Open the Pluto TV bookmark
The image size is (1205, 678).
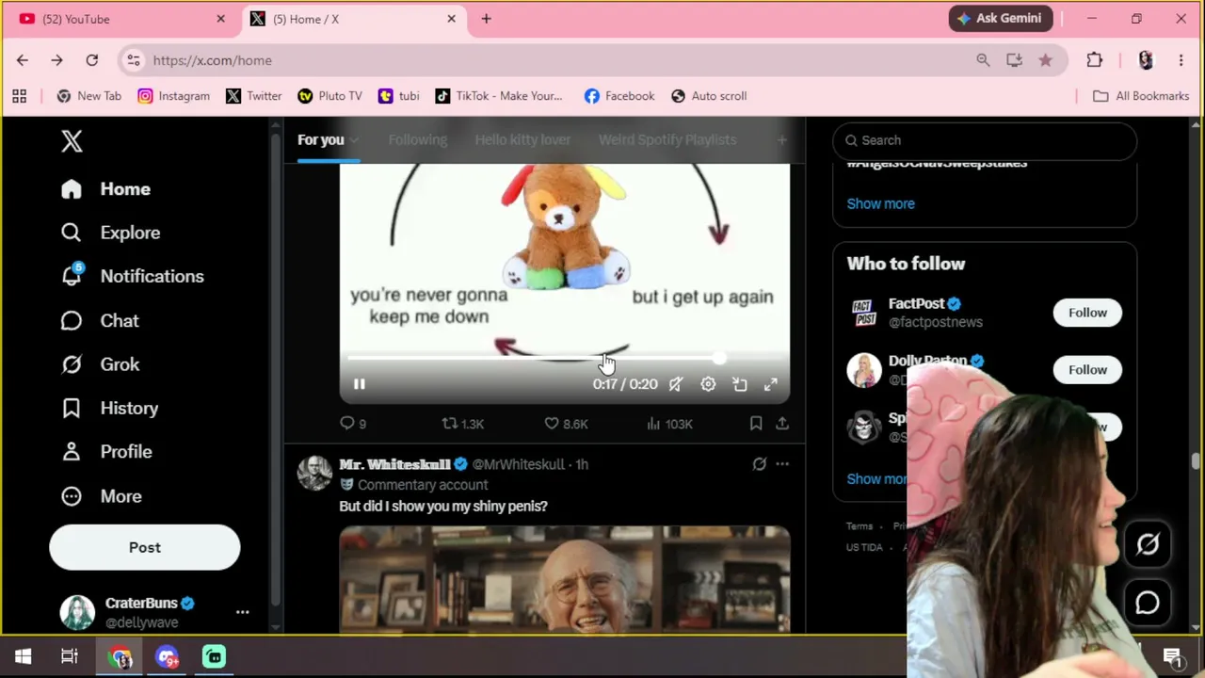tap(329, 96)
